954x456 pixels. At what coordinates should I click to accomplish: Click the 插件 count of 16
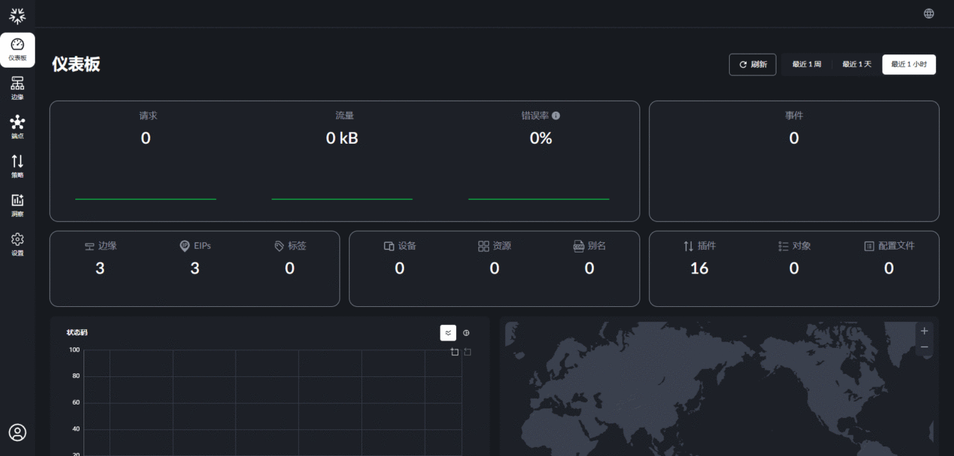(x=699, y=268)
